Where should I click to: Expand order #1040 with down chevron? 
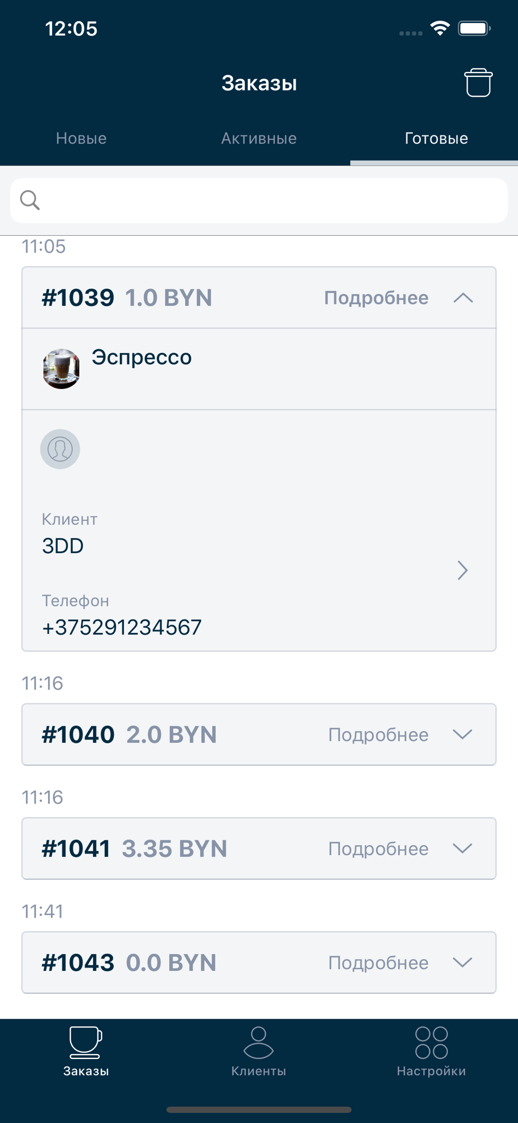pyautogui.click(x=462, y=734)
